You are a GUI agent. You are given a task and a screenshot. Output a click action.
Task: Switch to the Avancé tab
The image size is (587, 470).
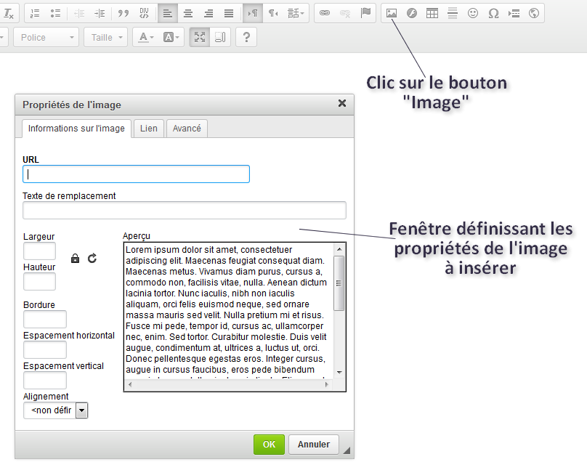tap(187, 129)
